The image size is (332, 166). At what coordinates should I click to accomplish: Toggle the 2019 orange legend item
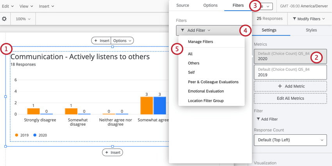point(22,135)
